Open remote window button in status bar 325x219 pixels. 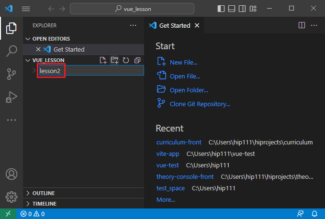(8, 214)
